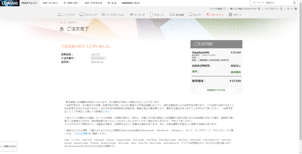
Task: Go to ゲーミング category
Action: pyautogui.click(x=139, y=15)
